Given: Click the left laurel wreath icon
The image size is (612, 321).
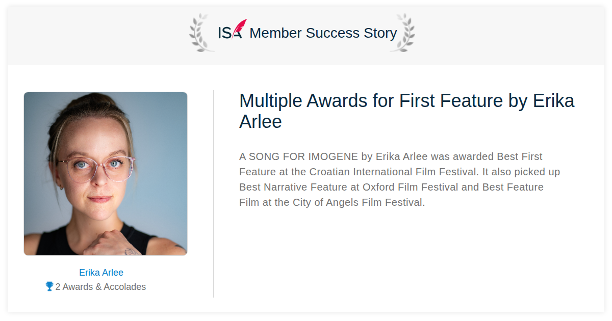Looking at the screenshot, I should (201, 33).
